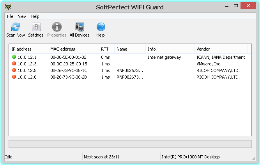Open Help globe icon in toolbar
Viewport: 260px width, 165px height.
101,27
